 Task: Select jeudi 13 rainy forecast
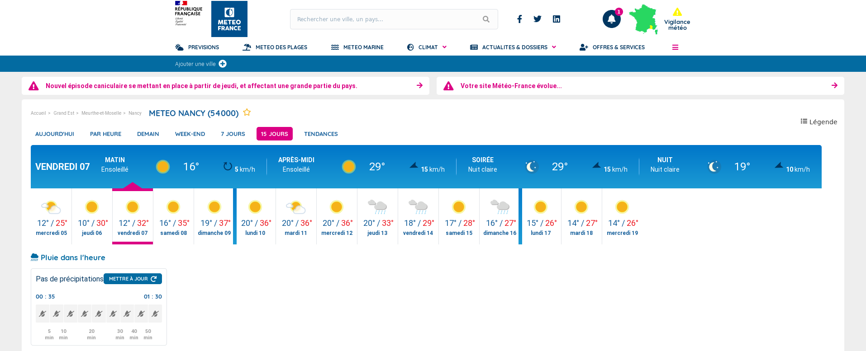coord(377,217)
